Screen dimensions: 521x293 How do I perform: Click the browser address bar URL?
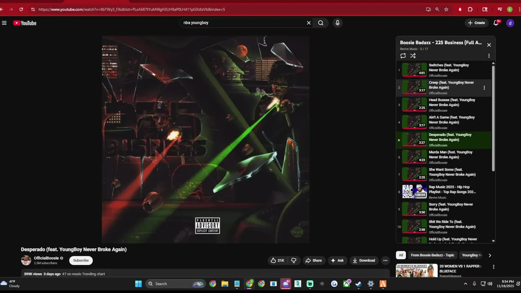tap(131, 9)
